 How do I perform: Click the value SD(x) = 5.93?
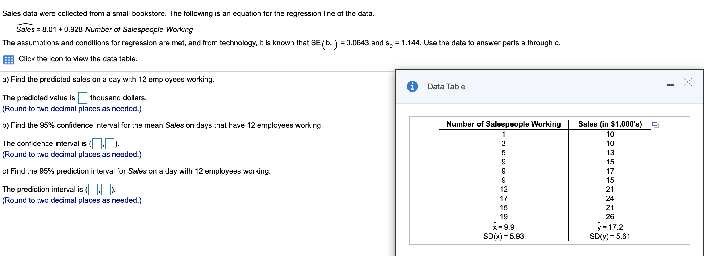504,236
